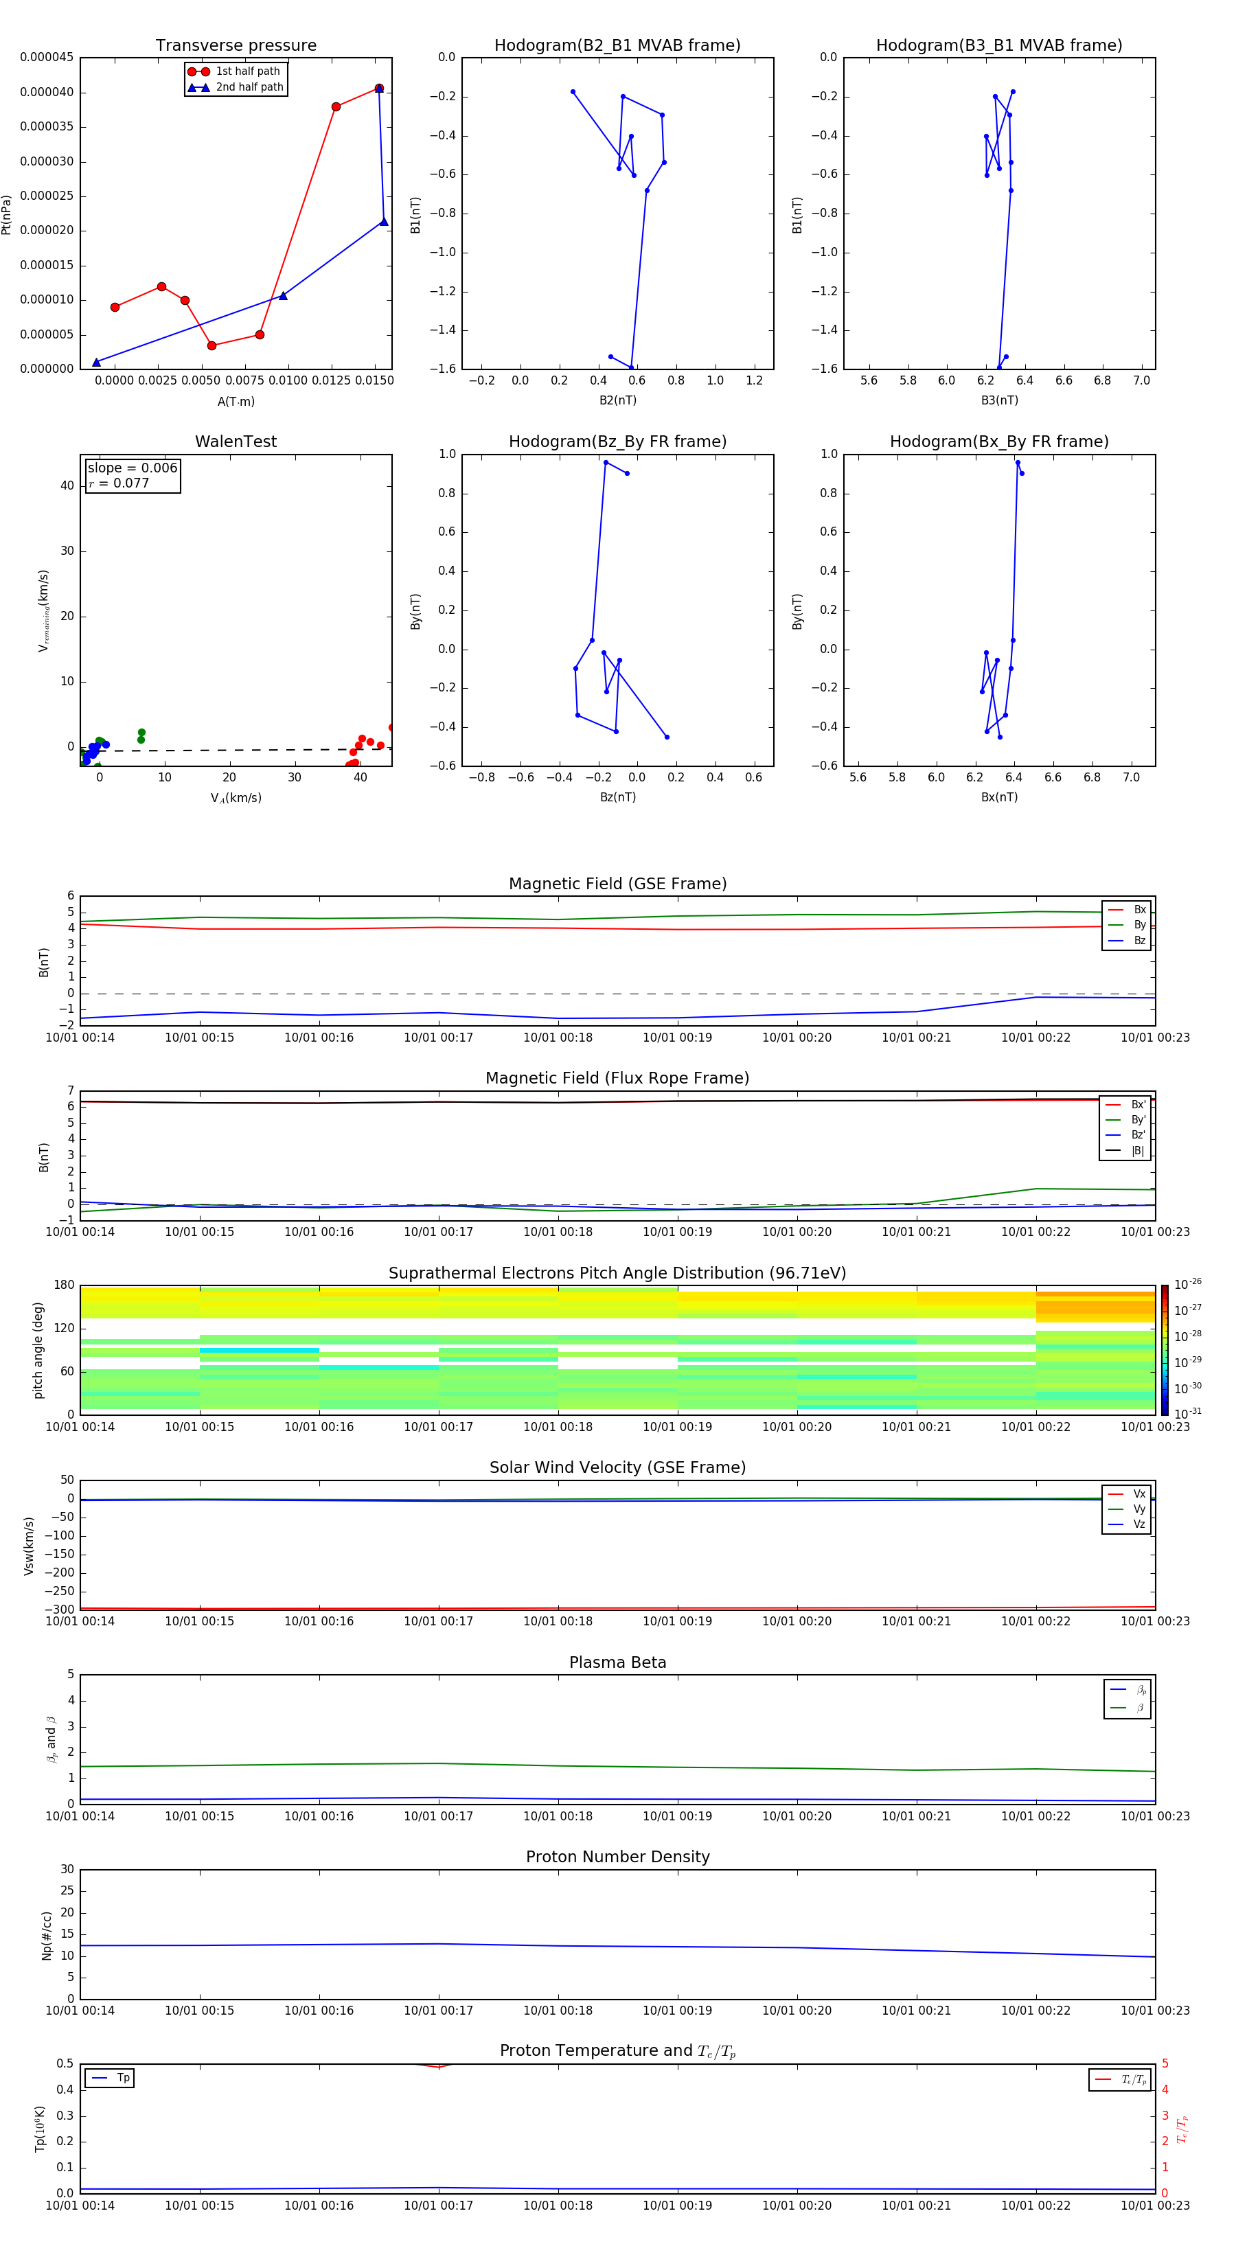Select Vy in the solar wind legend

click(1128, 1509)
